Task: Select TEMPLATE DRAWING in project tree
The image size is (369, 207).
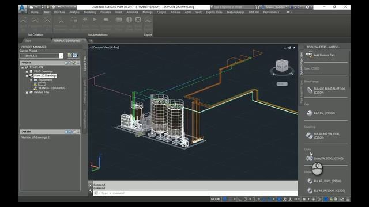Action: click(52, 88)
